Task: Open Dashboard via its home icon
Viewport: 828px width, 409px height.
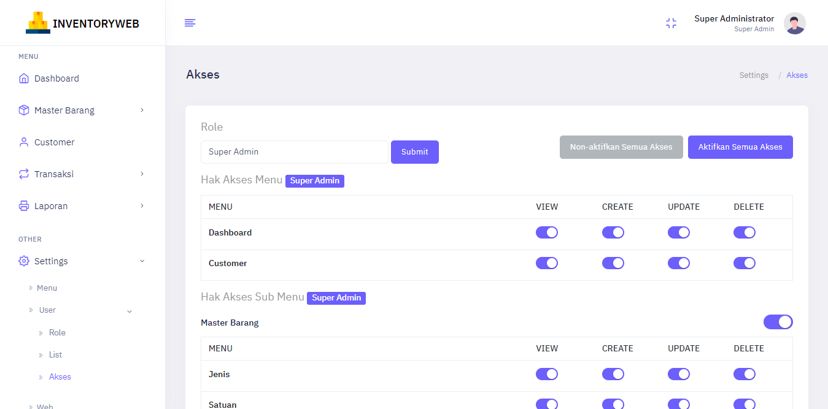Action: [x=23, y=78]
